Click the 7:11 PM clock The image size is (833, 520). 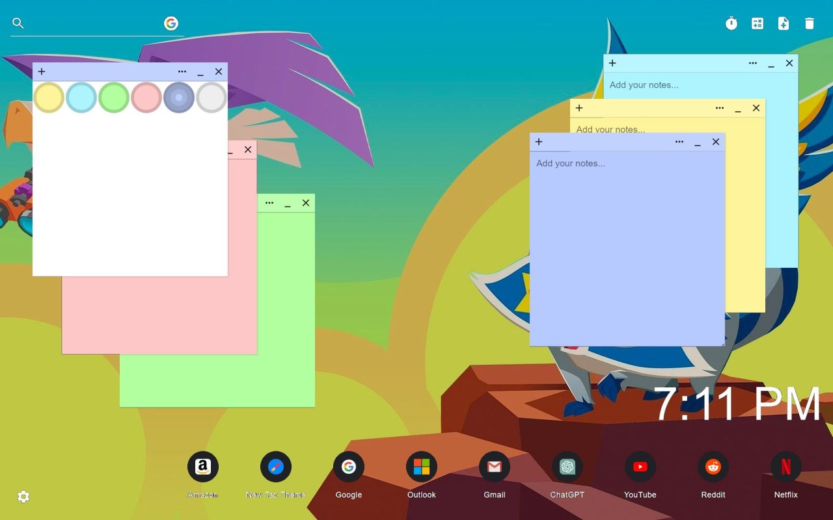pyautogui.click(x=737, y=404)
